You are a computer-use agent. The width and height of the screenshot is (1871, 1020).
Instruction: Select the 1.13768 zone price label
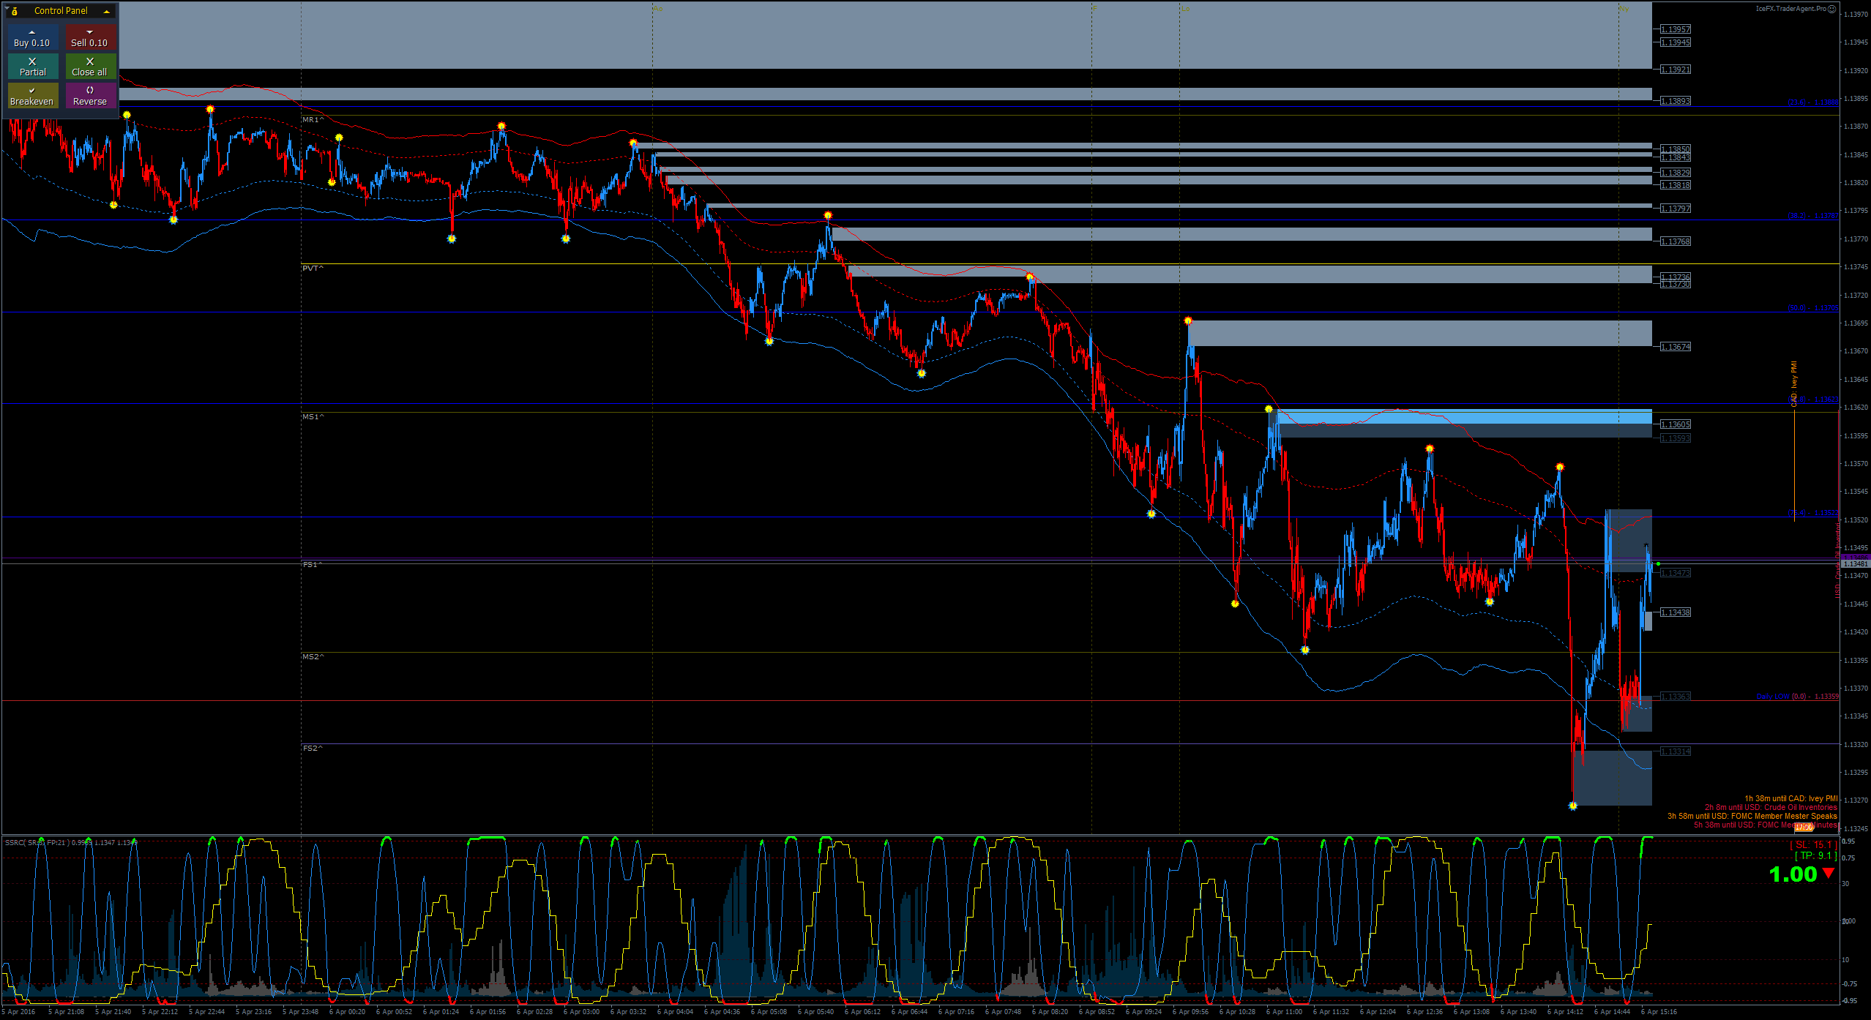(1675, 241)
